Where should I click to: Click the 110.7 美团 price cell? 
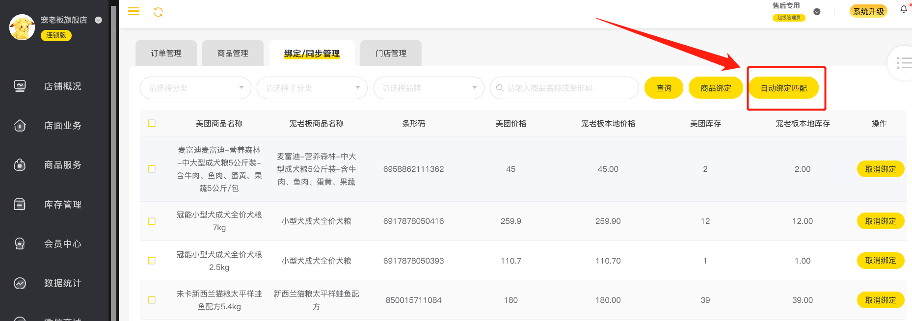tap(510, 261)
